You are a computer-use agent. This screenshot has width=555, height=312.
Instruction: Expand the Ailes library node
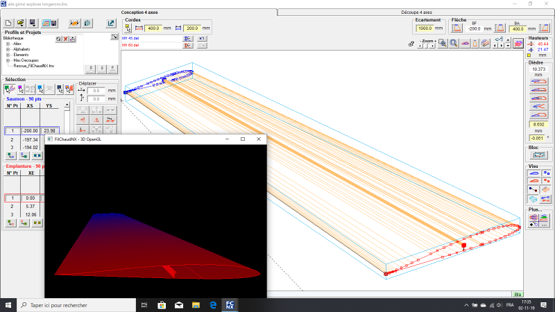pos(8,44)
